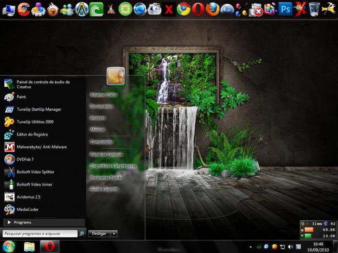Launch the hammer and tools dock icon
338x253 pixels.
point(328,10)
